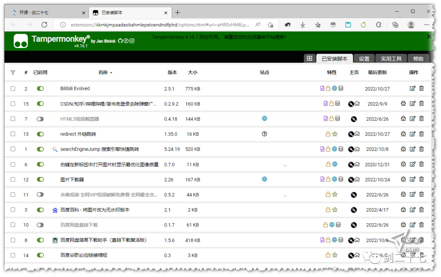This screenshot has width=441, height=277.
Task: Open bug report for 百度百科 script
Action: [x=403, y=210]
